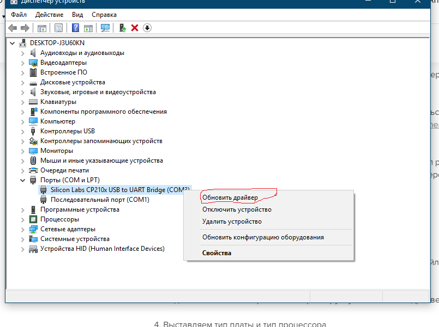Select the Компьютер category row

[x=58, y=121]
